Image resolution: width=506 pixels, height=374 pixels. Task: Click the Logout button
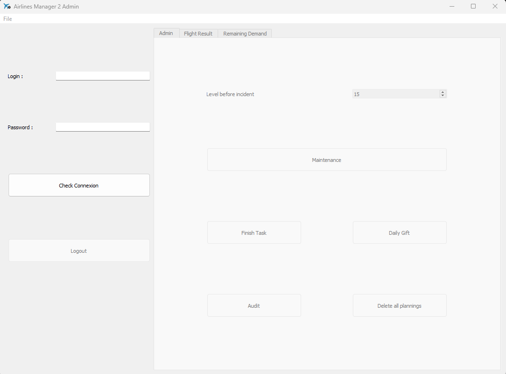(x=79, y=251)
